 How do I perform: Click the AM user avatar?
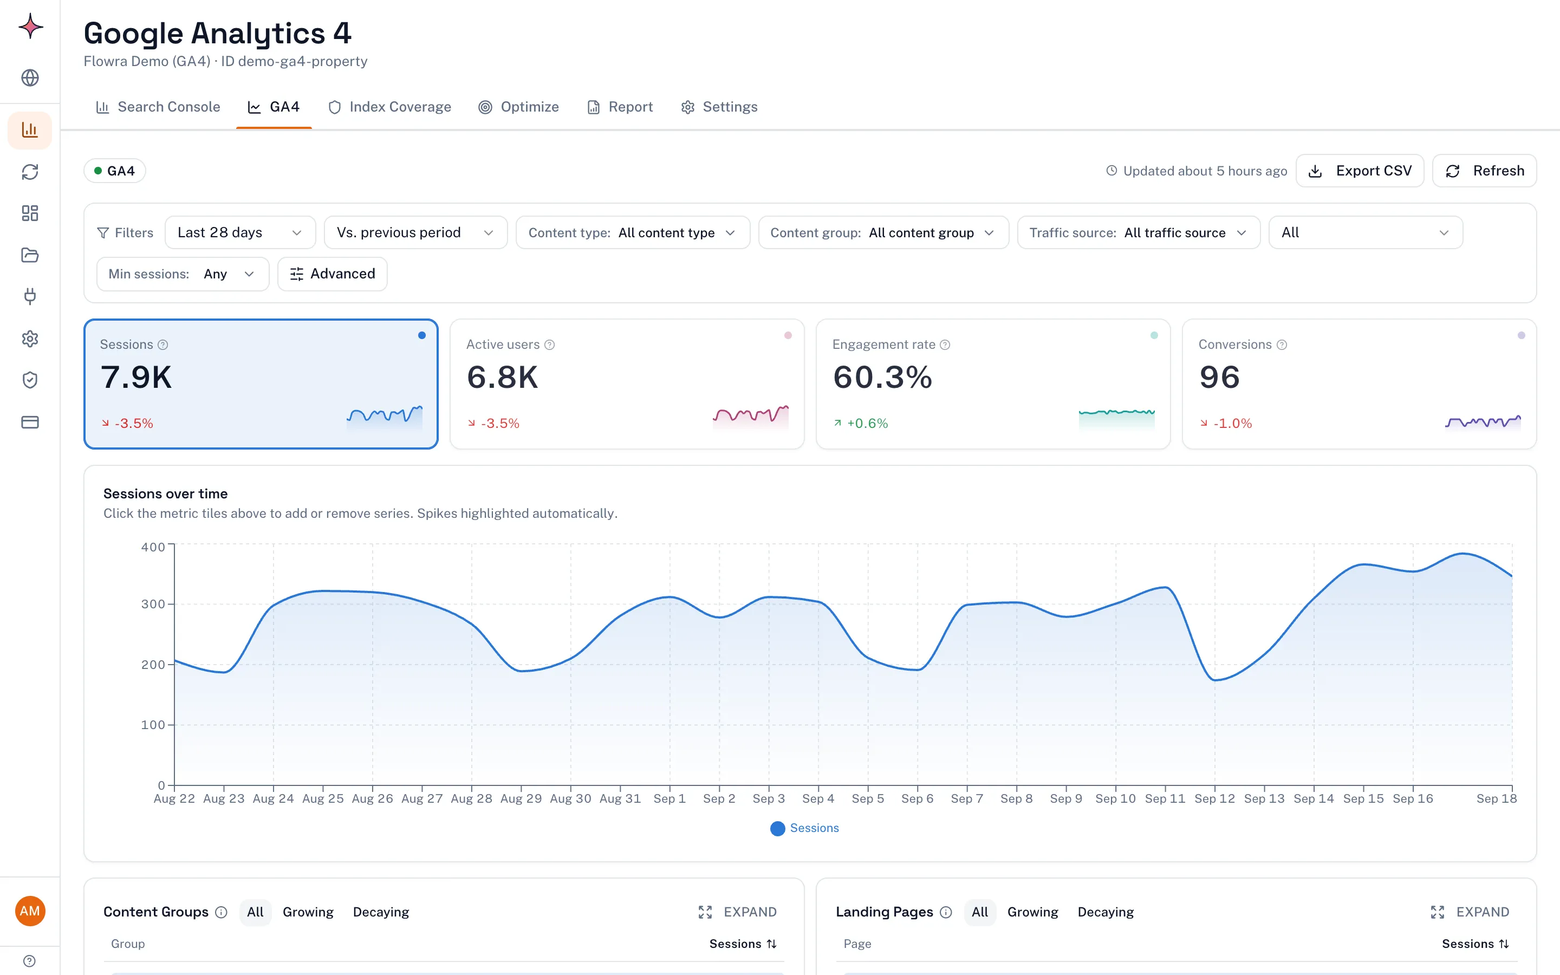click(x=30, y=911)
